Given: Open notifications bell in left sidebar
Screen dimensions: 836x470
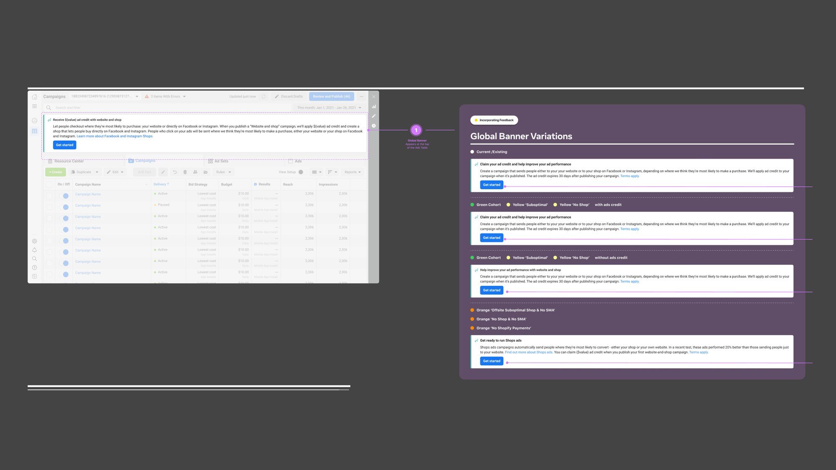Looking at the screenshot, I should pos(34,250).
